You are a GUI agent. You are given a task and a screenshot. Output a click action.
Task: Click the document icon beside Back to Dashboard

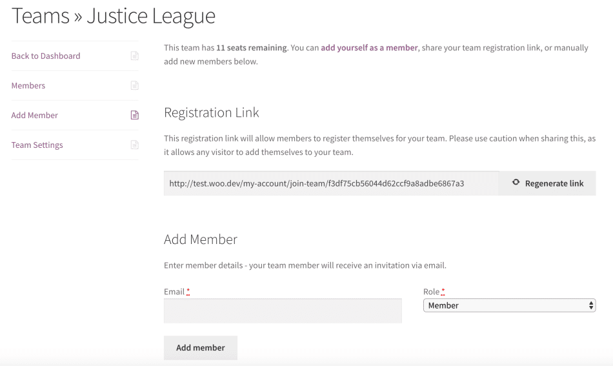[134, 56]
